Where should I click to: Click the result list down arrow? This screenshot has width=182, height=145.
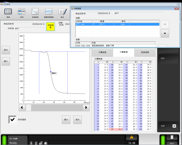(x=165, y=33)
